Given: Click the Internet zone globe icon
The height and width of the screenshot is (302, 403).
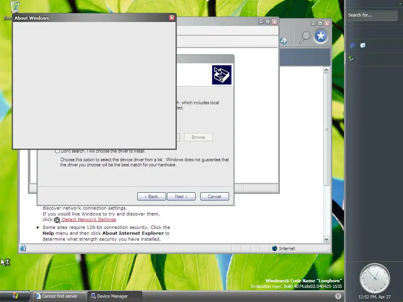Looking at the screenshot, I should click(274, 249).
